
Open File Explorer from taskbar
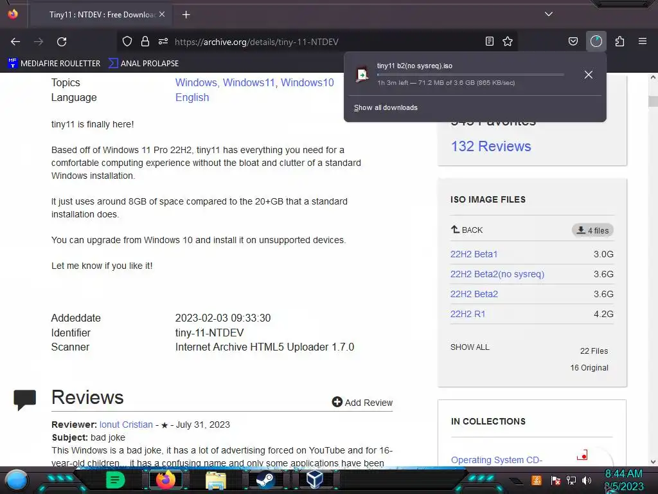pyautogui.click(x=216, y=480)
